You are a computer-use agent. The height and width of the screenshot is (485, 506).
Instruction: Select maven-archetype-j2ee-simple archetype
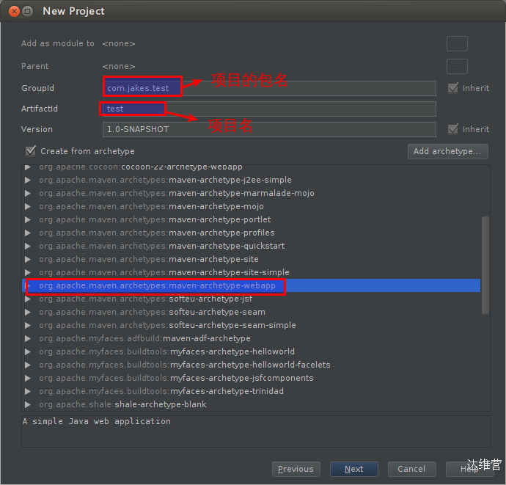[251, 180]
